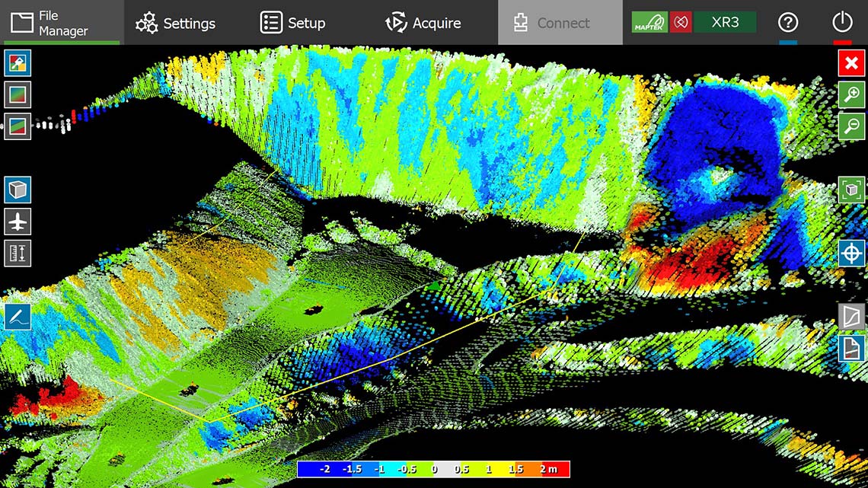Switch to the gradient colour ramp shading
Viewport: 868px width, 488px height.
(x=17, y=94)
